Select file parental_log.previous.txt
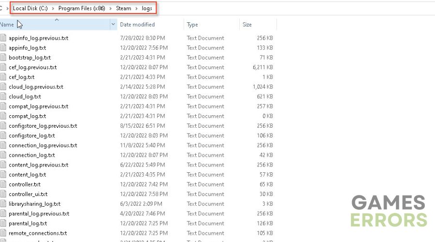This screenshot has height=242, width=435. (39, 213)
